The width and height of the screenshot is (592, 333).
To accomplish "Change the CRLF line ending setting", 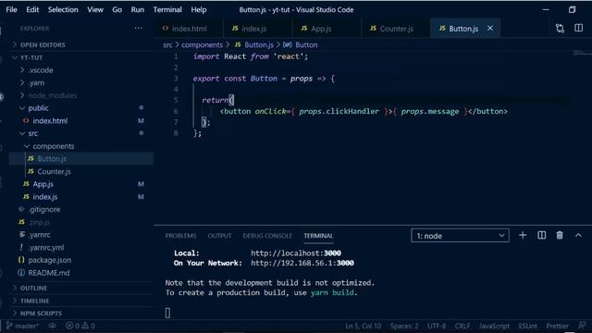I will pos(462,326).
